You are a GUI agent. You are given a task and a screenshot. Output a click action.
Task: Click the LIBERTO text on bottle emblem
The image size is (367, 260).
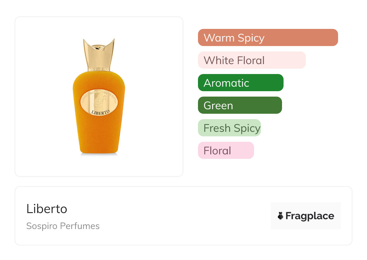[x=100, y=111]
